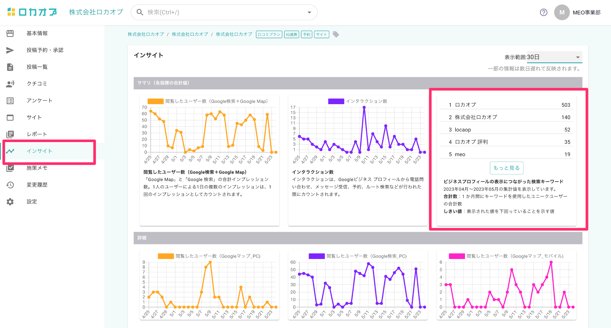The width and height of the screenshot is (611, 328).
Task: Click the もっと見る button
Action: pyautogui.click(x=506, y=168)
